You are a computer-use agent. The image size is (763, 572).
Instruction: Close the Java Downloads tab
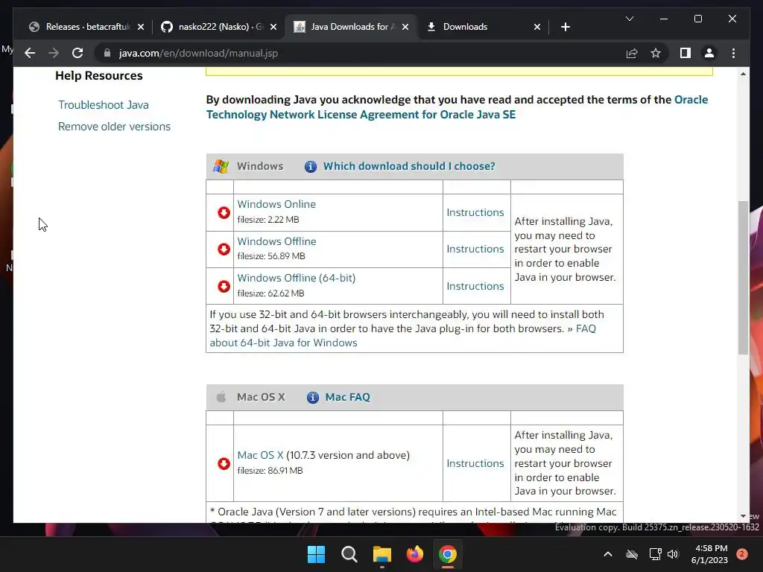[x=405, y=27]
